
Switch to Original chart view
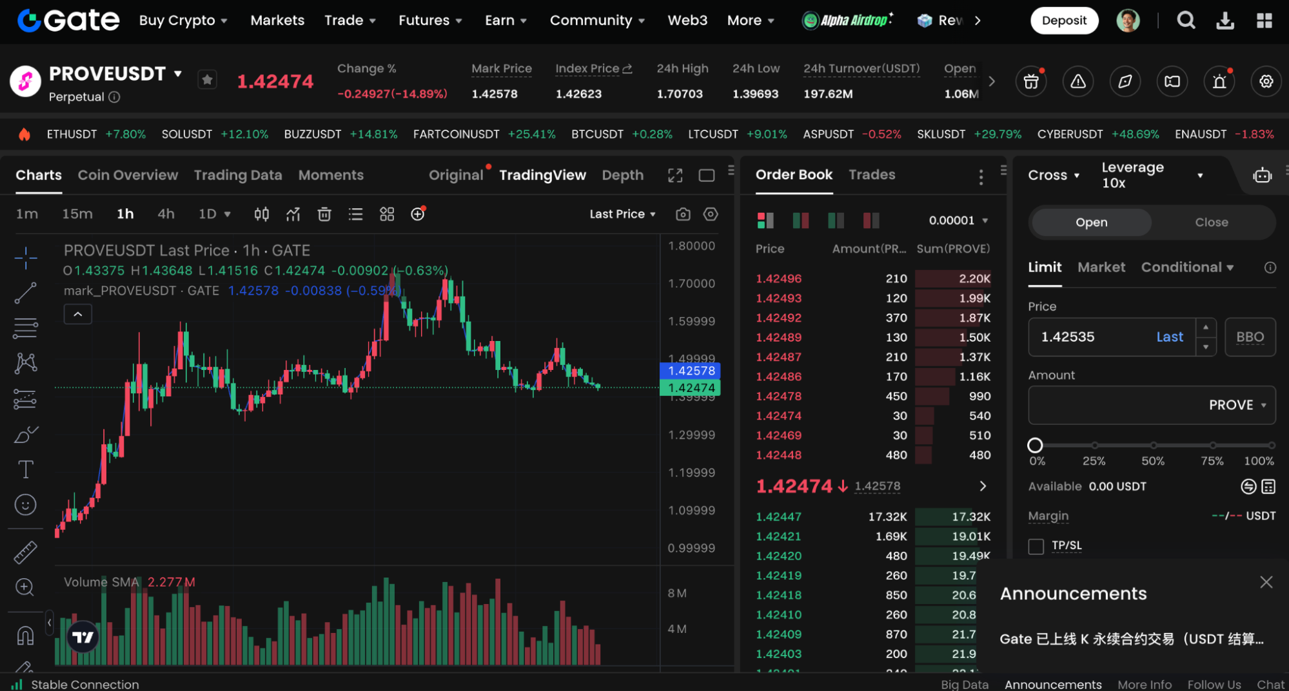[456, 175]
